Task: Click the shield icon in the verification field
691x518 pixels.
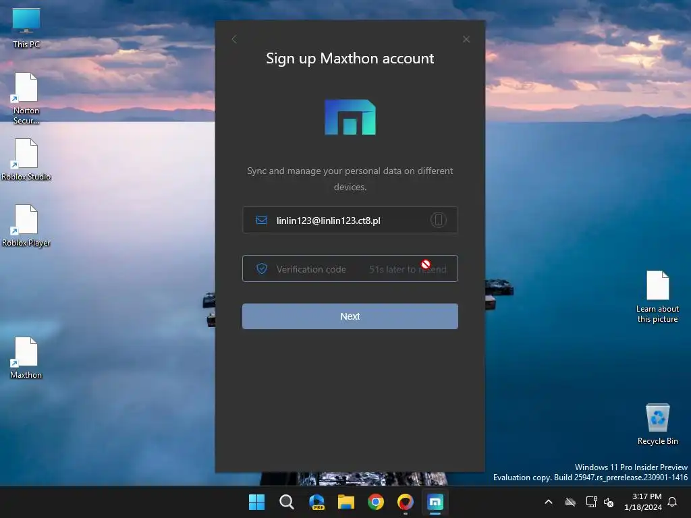Action: coord(262,268)
